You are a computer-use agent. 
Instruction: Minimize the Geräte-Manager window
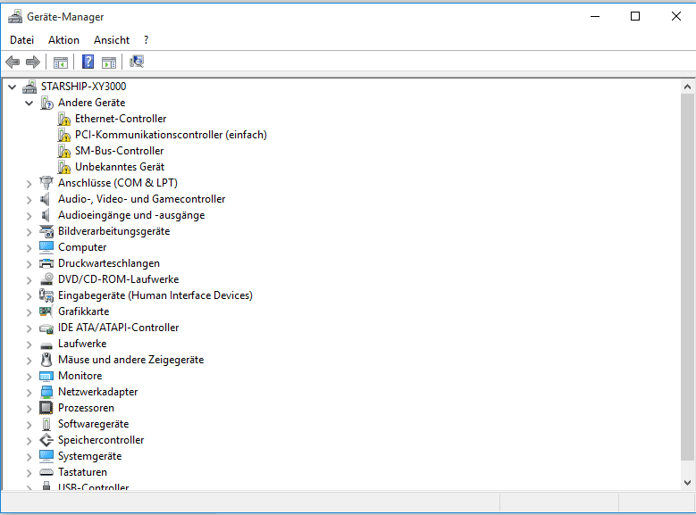pyautogui.click(x=595, y=16)
